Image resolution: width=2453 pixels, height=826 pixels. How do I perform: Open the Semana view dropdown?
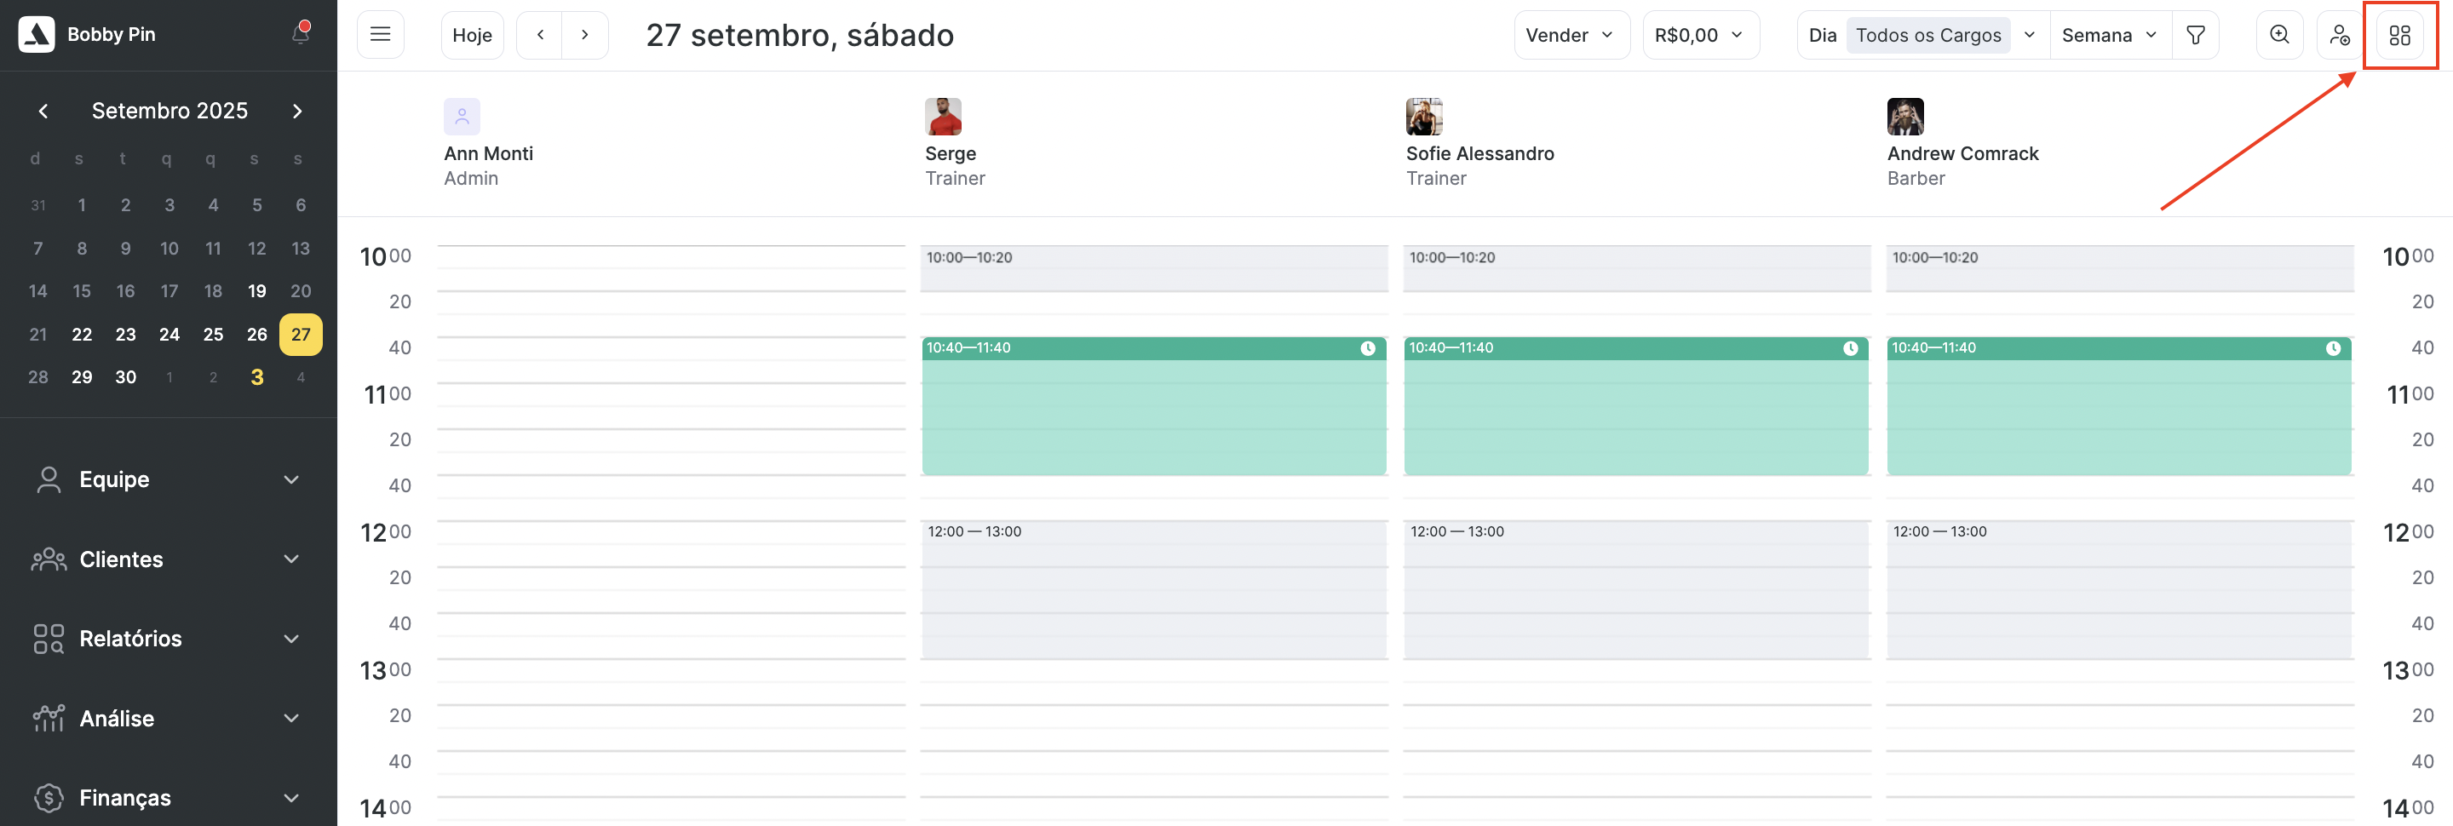click(x=2109, y=35)
